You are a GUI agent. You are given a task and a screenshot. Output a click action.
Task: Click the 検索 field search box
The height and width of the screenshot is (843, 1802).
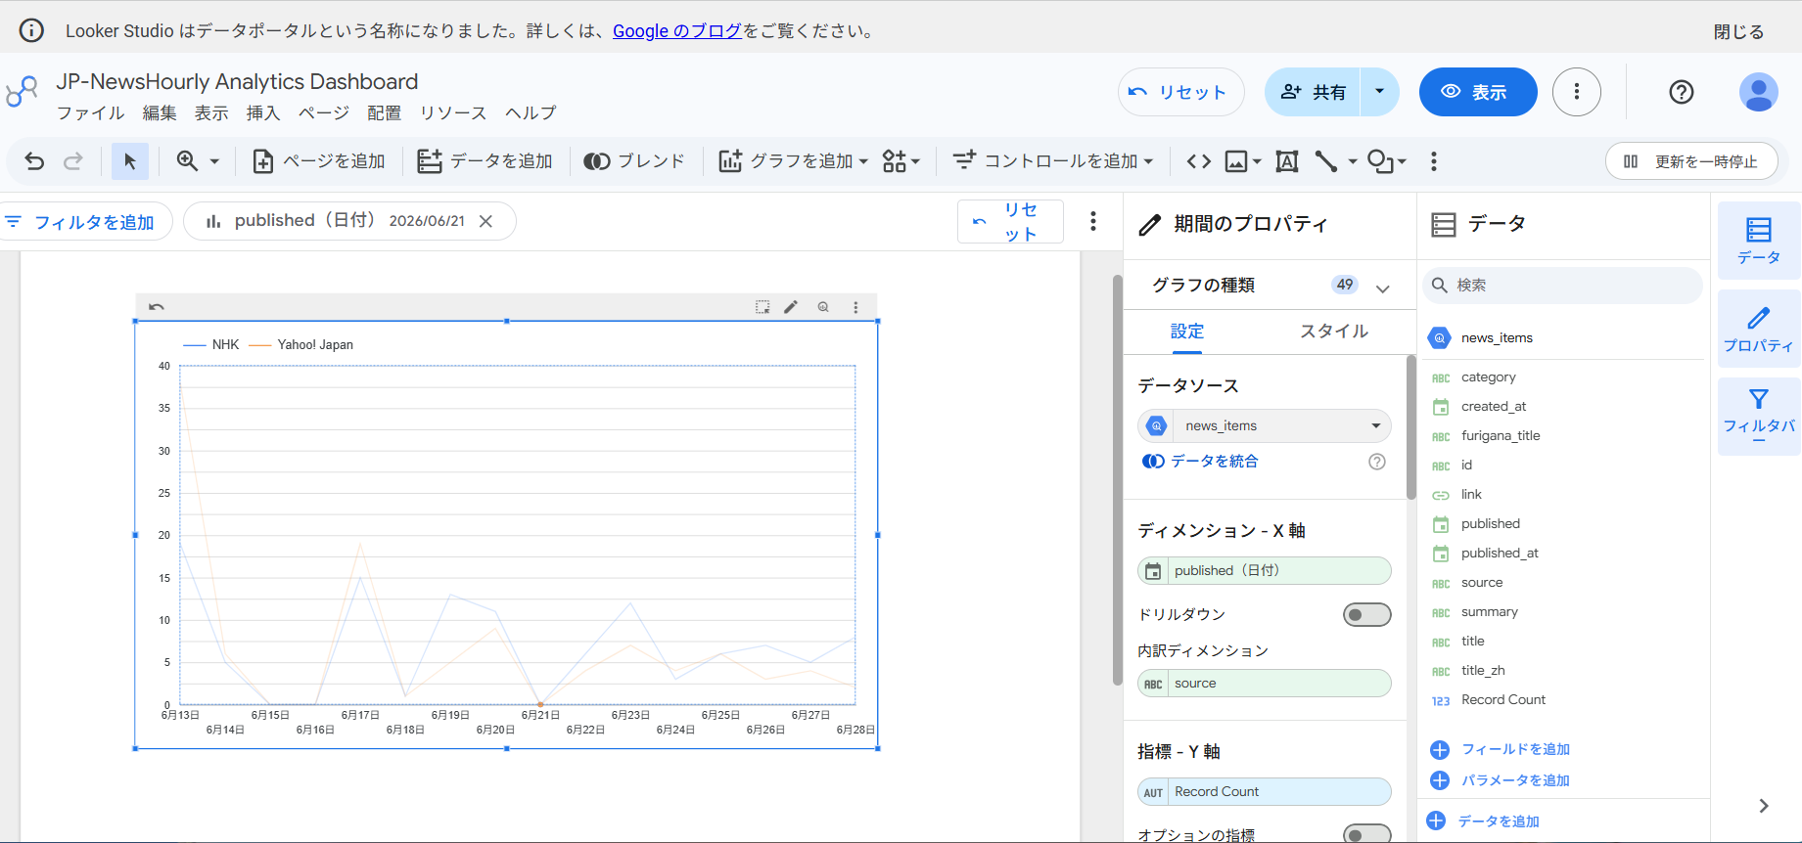click(x=1563, y=285)
